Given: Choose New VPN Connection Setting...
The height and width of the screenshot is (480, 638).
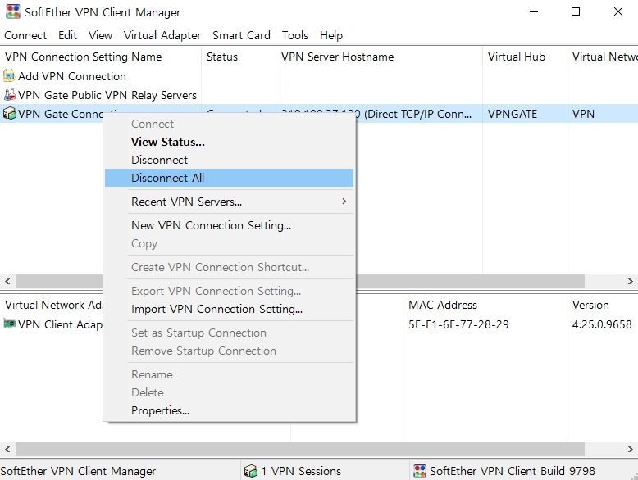Looking at the screenshot, I should coord(229,225).
